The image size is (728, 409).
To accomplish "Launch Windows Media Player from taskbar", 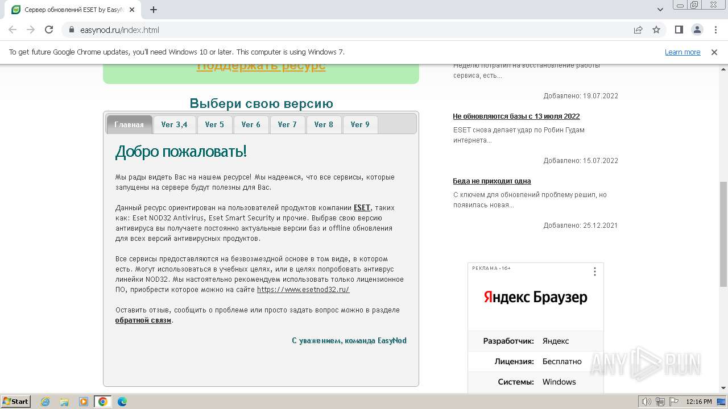I will pos(84,402).
